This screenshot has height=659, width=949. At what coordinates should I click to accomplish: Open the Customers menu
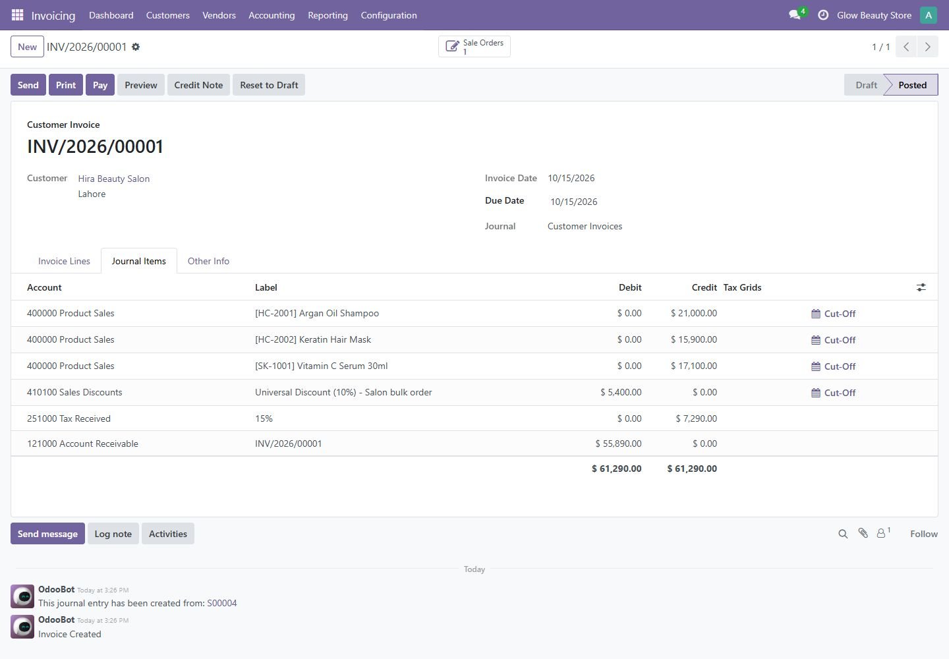pos(168,15)
